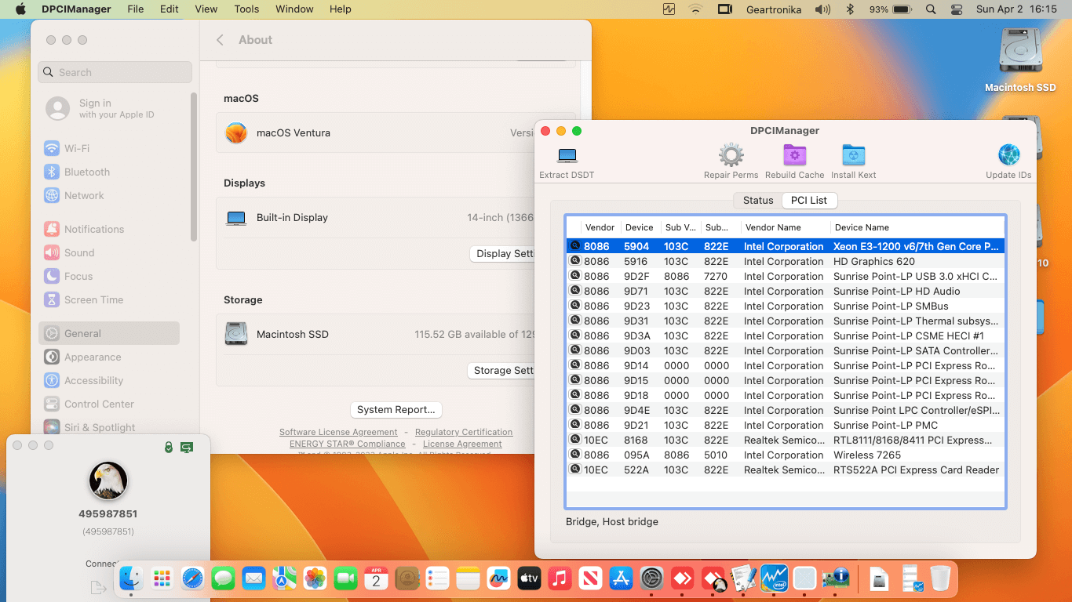Screen dimensions: 1072x602
Task: Click the eagle profile picture in AnyDesk window
Action: pos(108,481)
